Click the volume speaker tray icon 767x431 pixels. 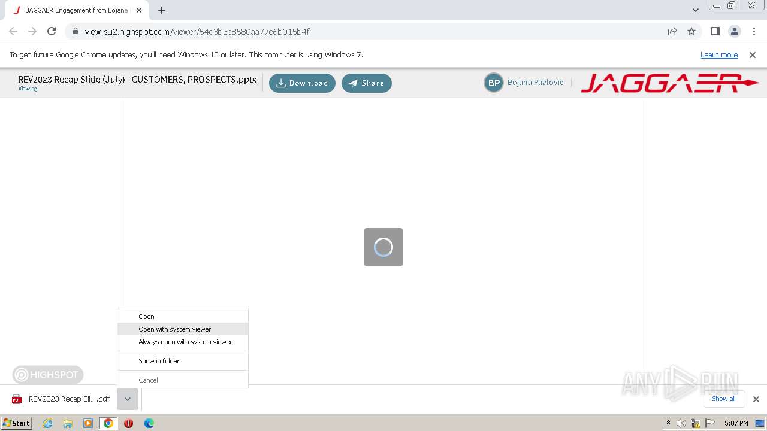(x=681, y=423)
